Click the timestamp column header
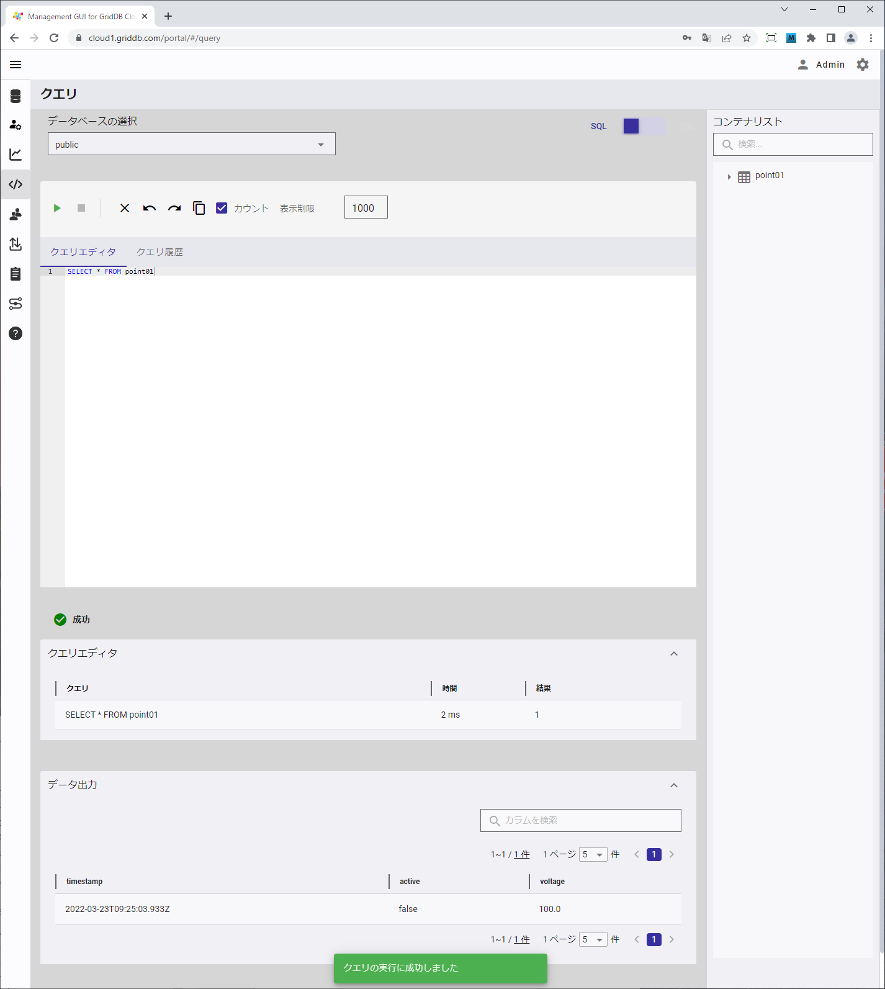This screenshot has width=885, height=989. point(84,882)
